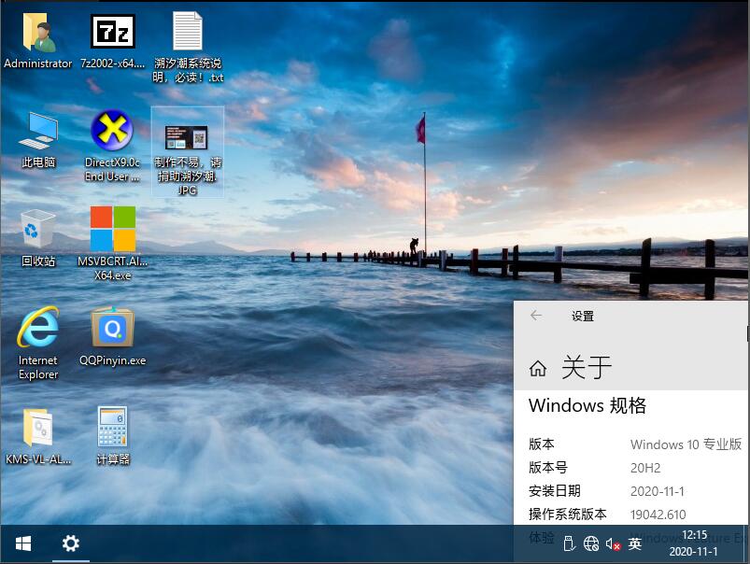
Task: Switch input language via 英 indicator
Action: click(x=635, y=543)
